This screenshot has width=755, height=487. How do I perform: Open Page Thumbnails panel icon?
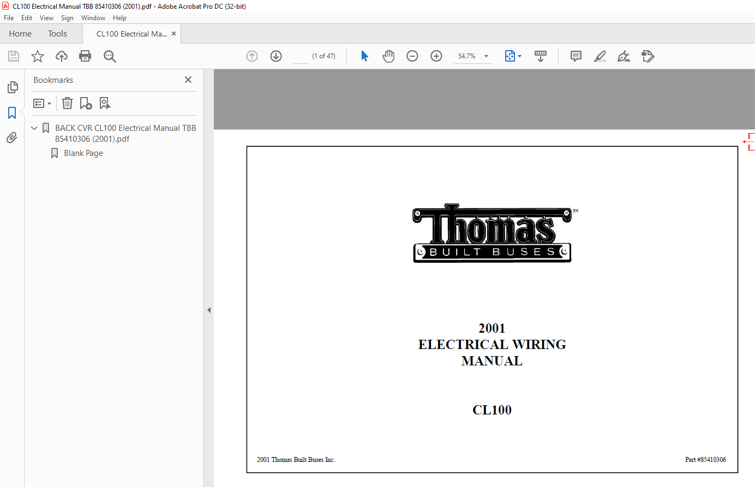point(12,87)
